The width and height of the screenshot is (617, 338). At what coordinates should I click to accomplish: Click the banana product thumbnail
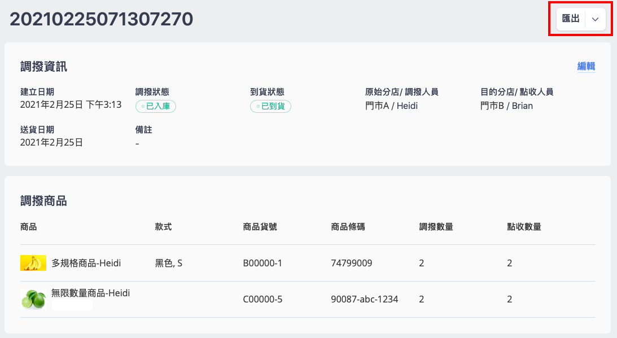[x=33, y=263]
